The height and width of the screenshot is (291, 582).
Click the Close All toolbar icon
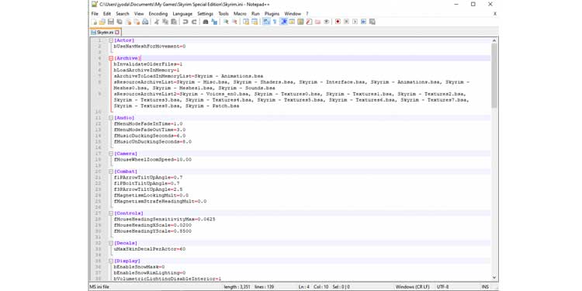tap(137, 22)
